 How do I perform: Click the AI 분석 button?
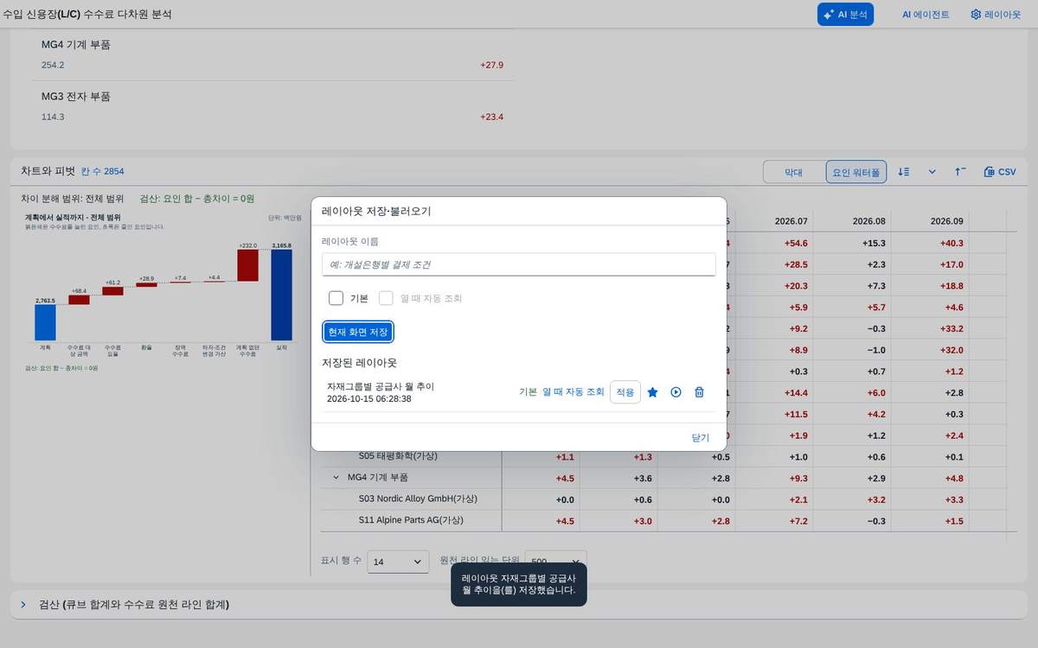pos(845,15)
